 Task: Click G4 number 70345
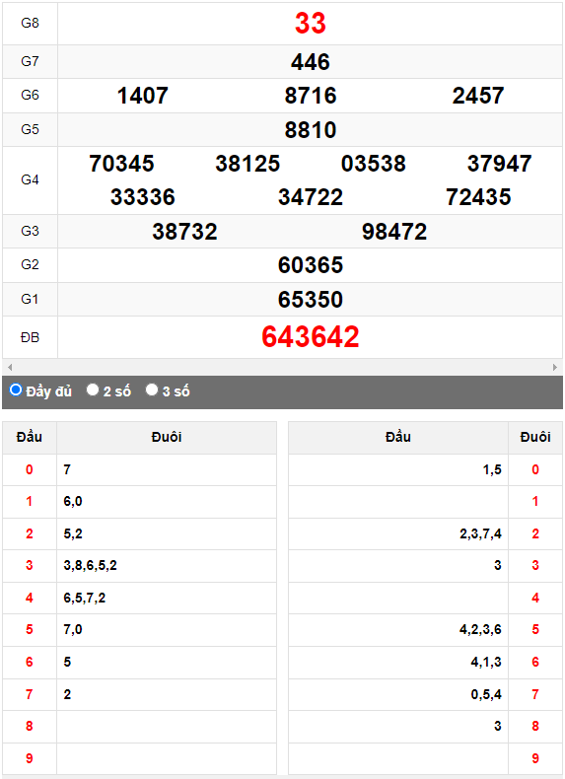(121, 164)
